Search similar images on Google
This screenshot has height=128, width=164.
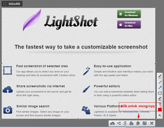[125, 123]
